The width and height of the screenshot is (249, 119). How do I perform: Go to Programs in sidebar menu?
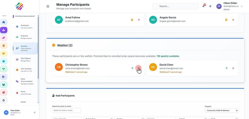(x=25, y=37)
